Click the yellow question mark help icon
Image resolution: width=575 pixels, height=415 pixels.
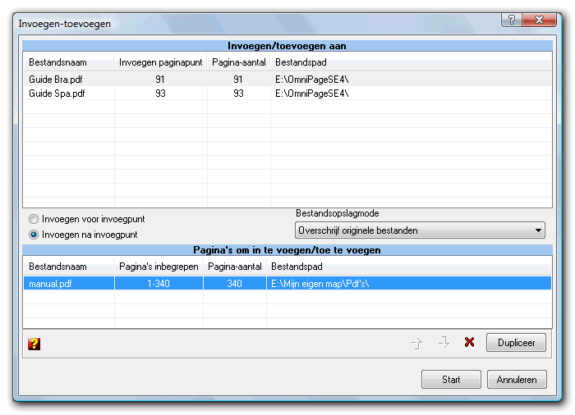(34, 344)
